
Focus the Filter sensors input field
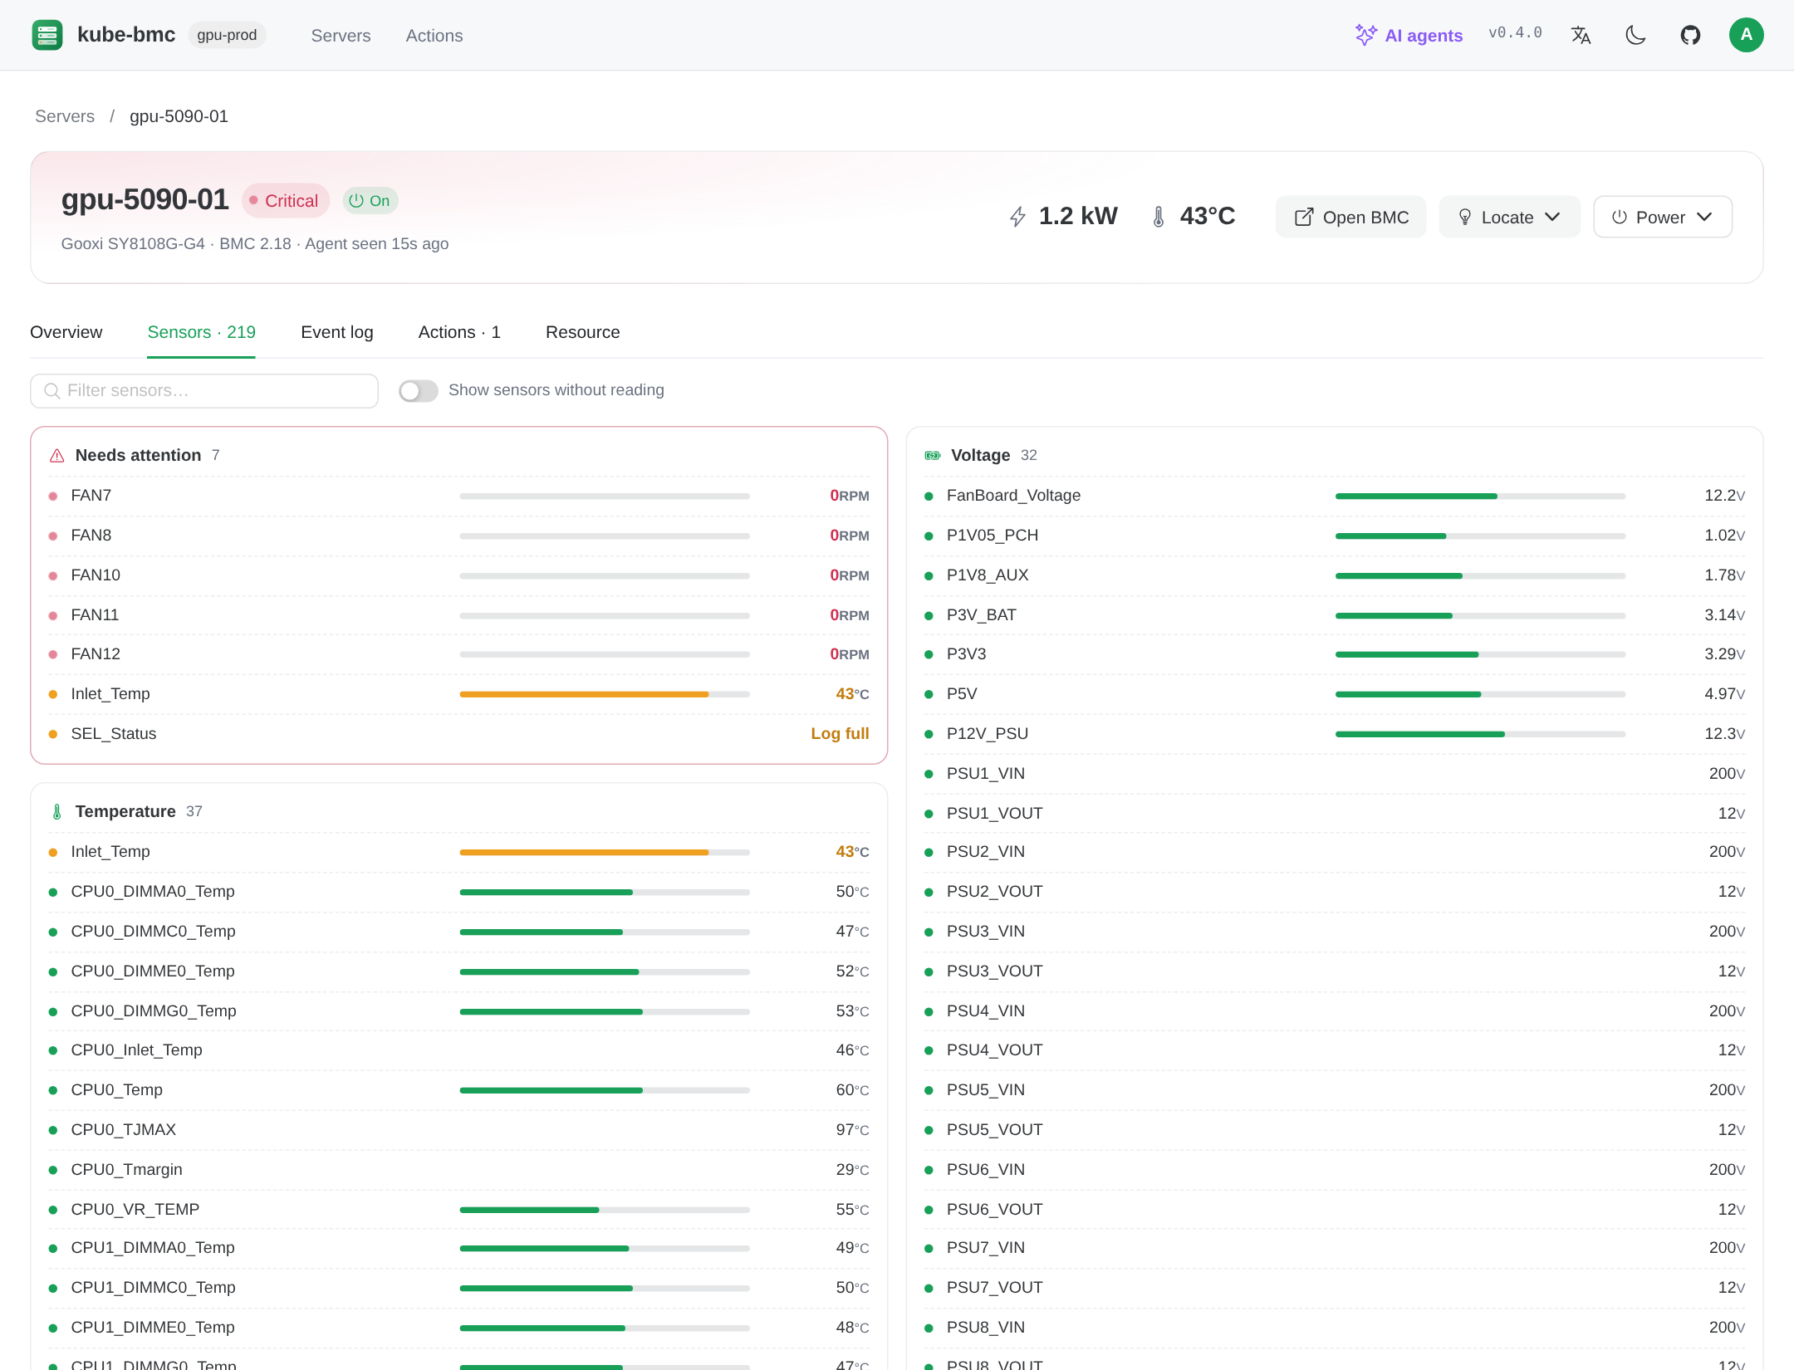[x=204, y=391]
